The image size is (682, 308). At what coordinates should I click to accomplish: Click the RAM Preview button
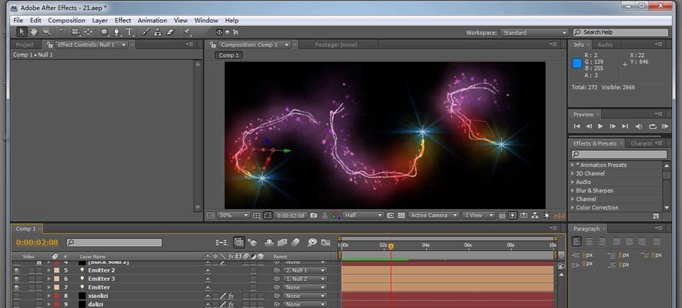[x=665, y=126]
